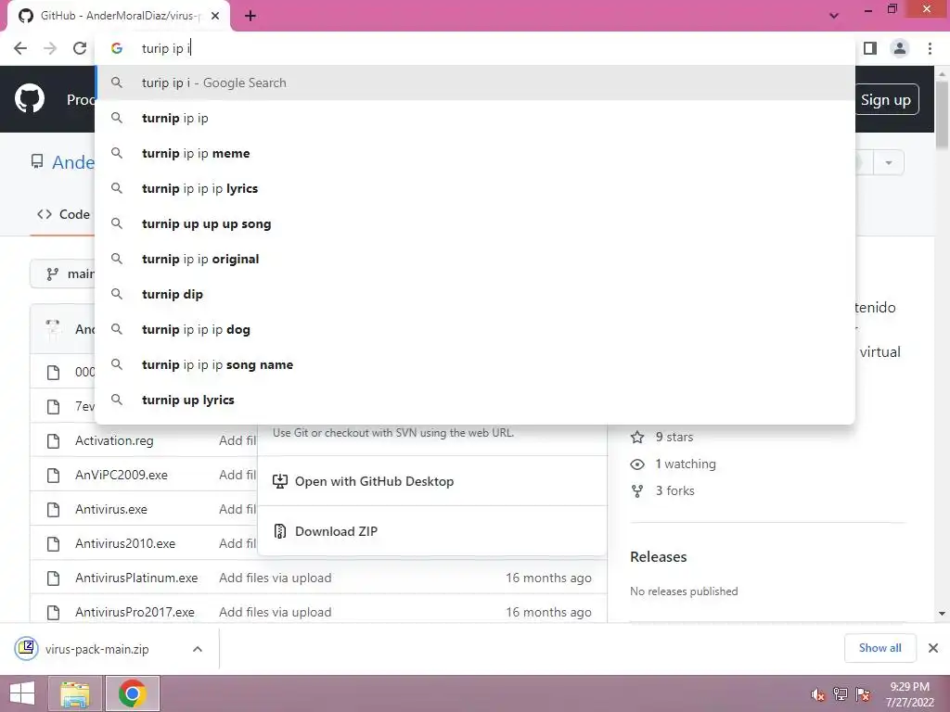Choose the 'turnip ip ip meme' suggestion
Screen dimensions: 950x712
(x=475, y=153)
